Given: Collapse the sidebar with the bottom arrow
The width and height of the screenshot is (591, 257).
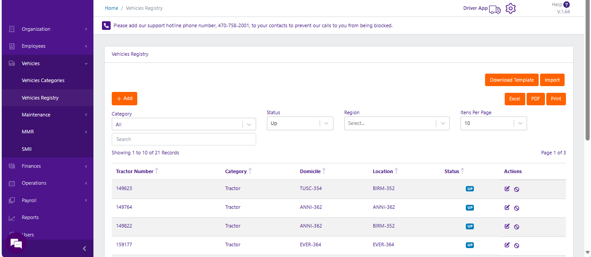Looking at the screenshot, I should (84, 249).
